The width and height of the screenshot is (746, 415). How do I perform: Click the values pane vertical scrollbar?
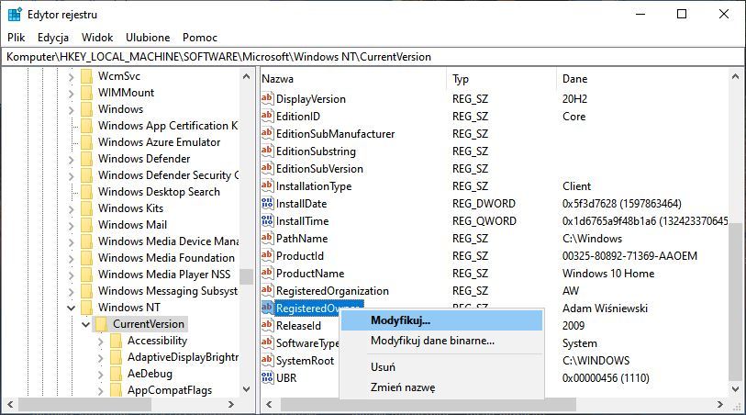(x=736, y=275)
